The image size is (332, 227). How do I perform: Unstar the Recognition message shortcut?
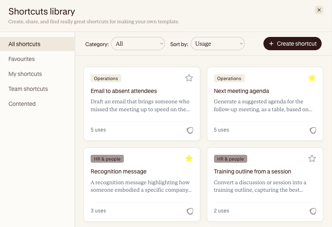pos(189,159)
